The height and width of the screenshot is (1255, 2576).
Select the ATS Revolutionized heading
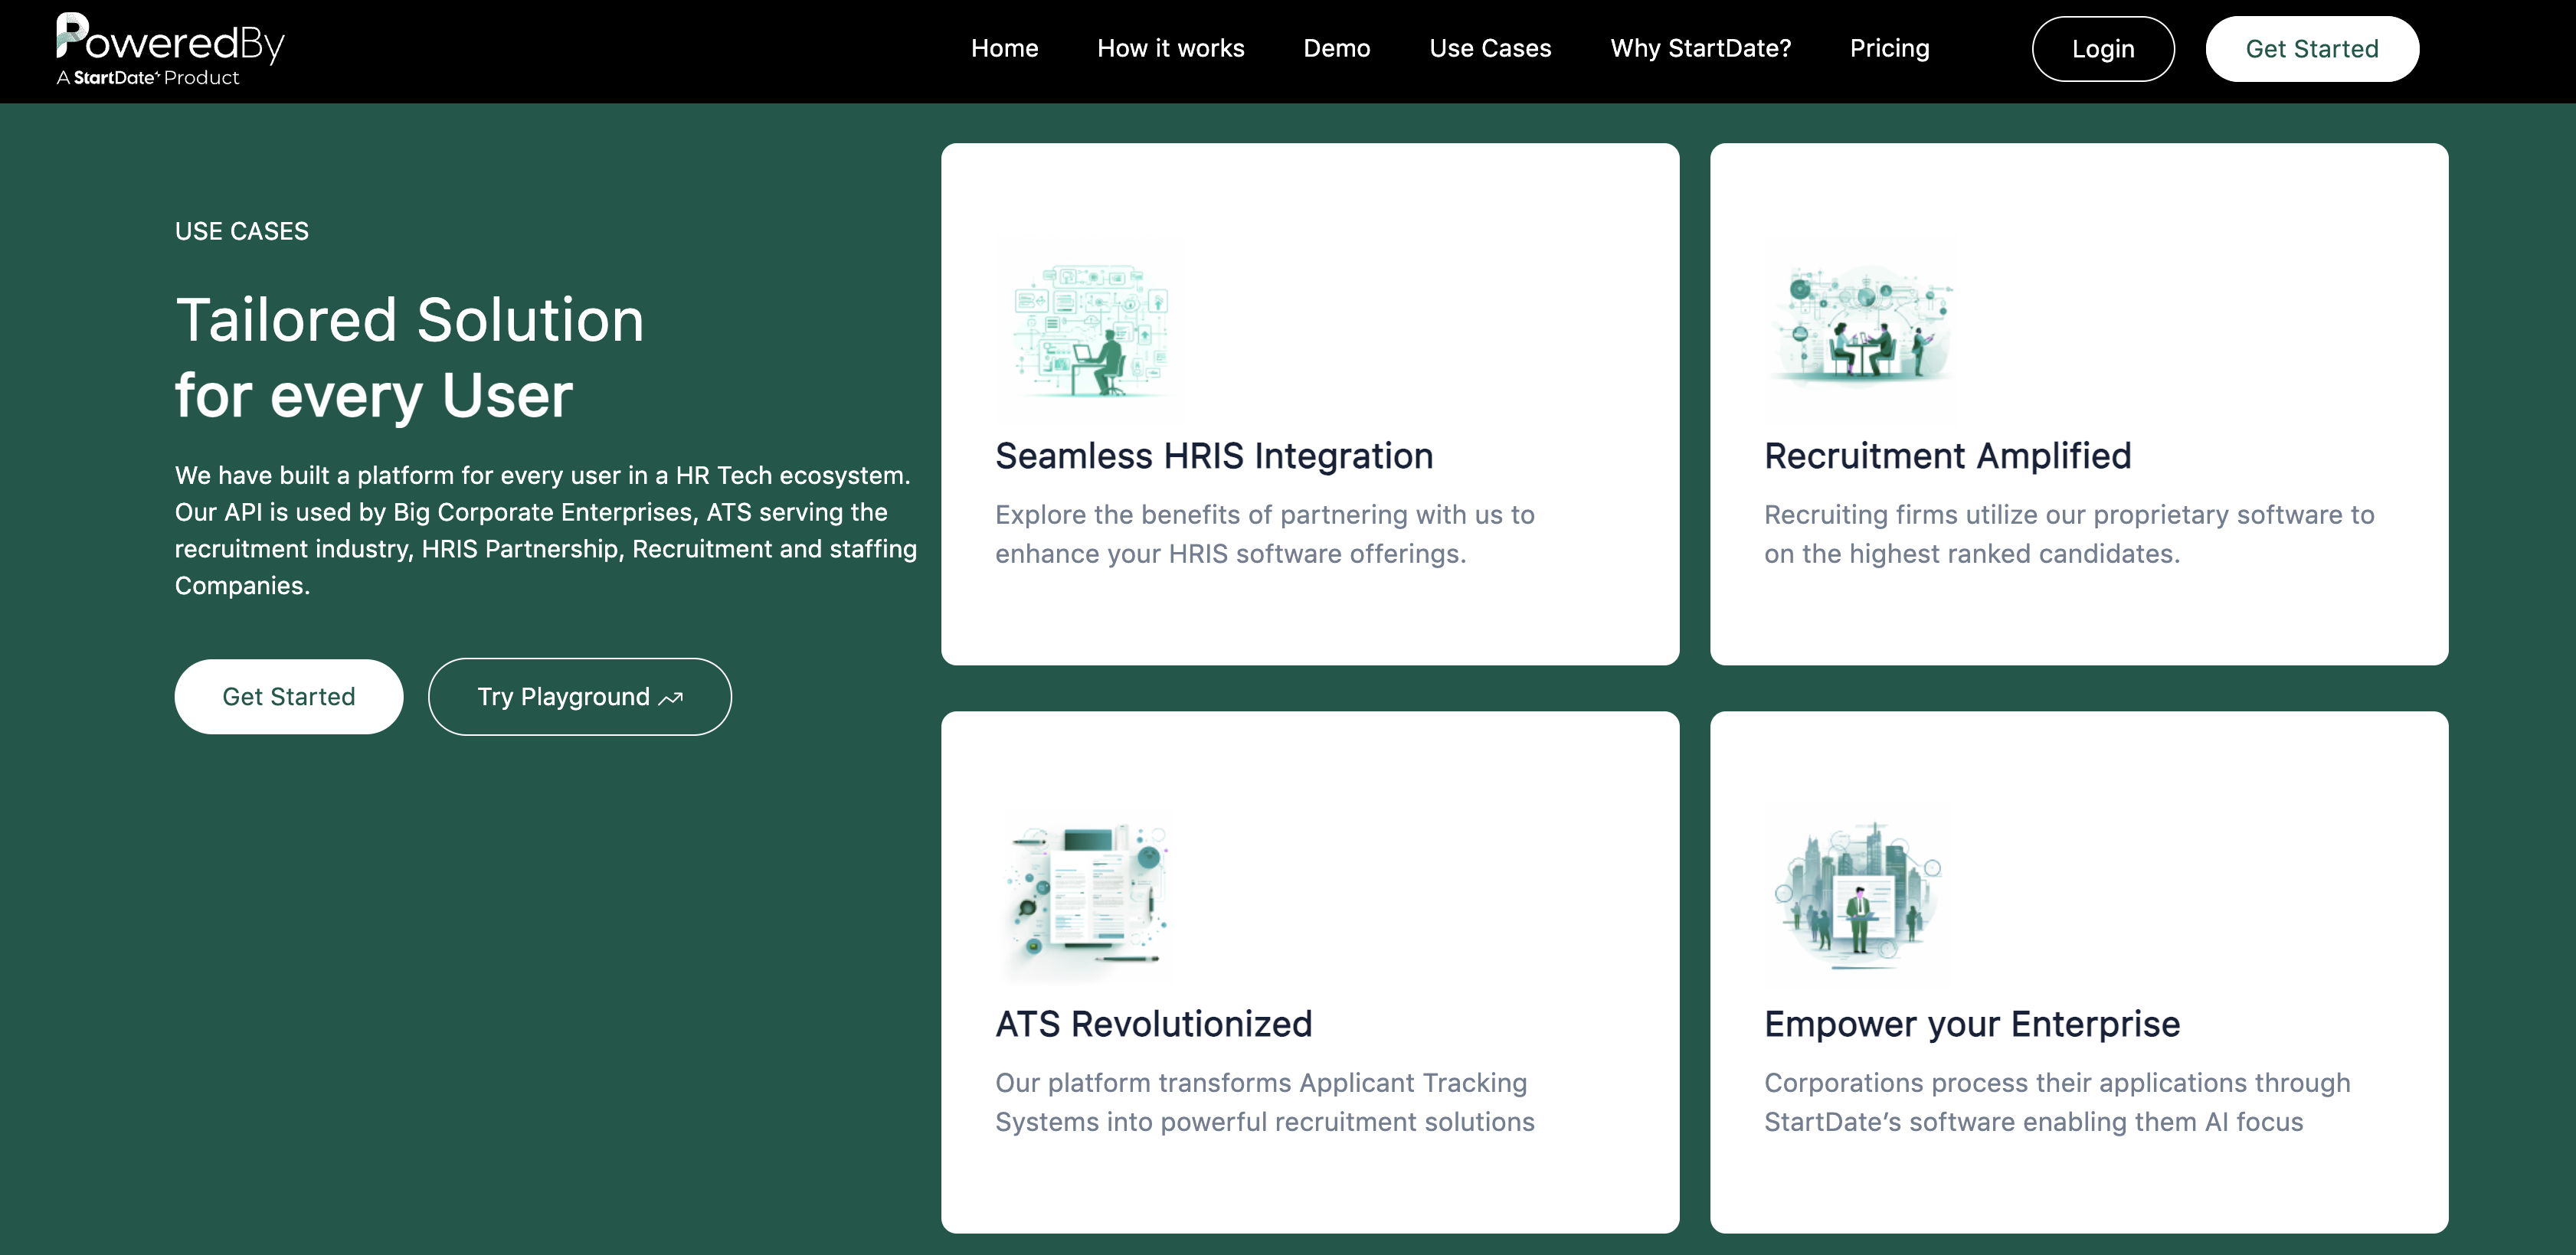pyautogui.click(x=1153, y=1024)
